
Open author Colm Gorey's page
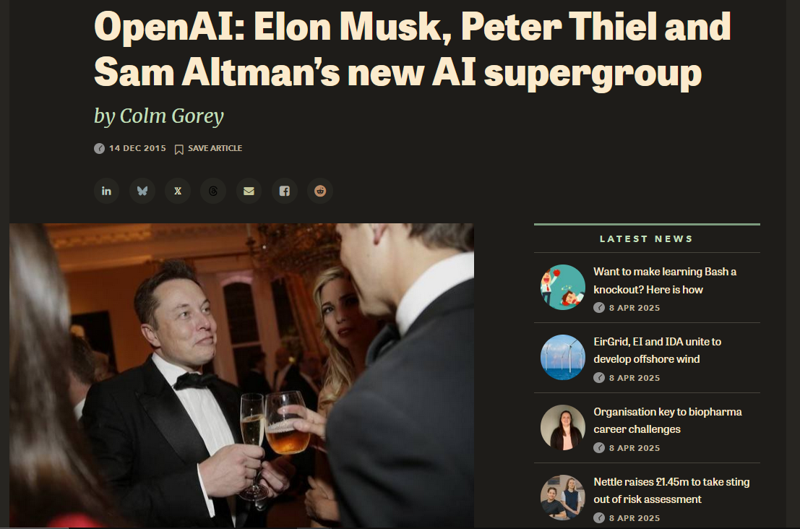[171, 116]
